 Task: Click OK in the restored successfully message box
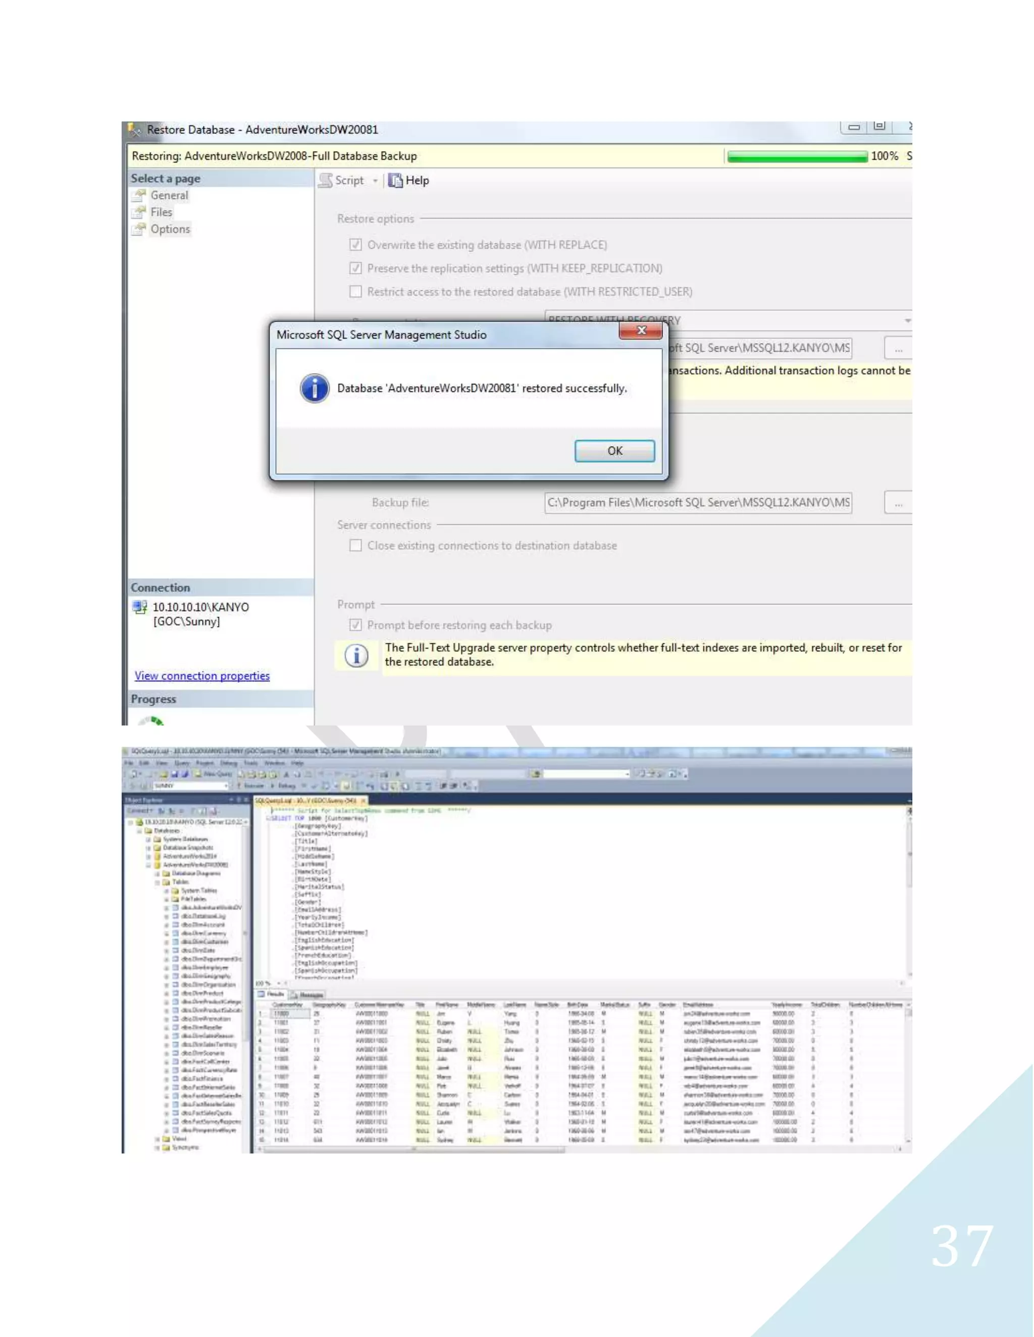(x=614, y=451)
